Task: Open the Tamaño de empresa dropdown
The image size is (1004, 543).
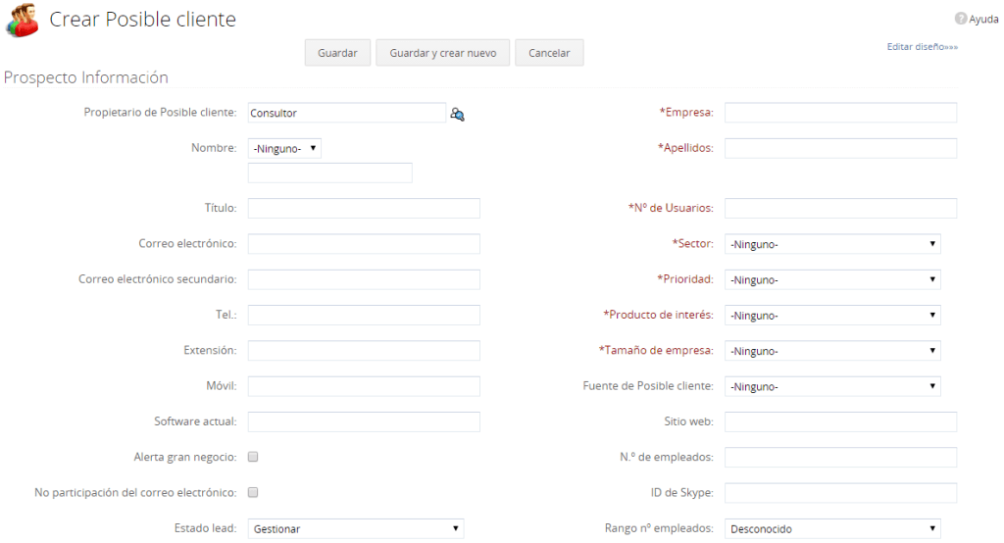Action: (x=832, y=351)
